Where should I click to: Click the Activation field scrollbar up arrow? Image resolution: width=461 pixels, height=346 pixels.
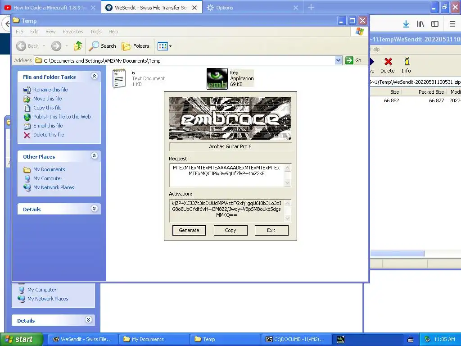288,203
